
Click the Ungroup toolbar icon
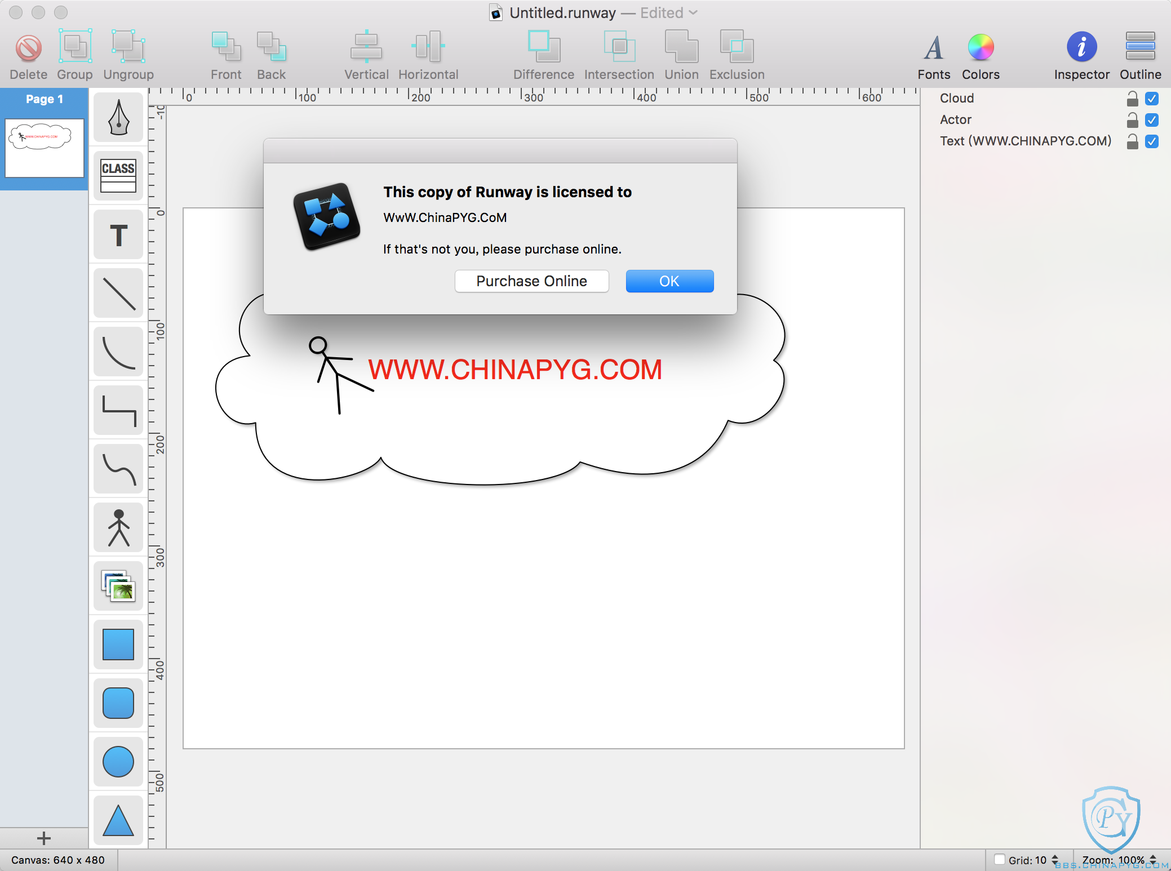click(x=128, y=47)
